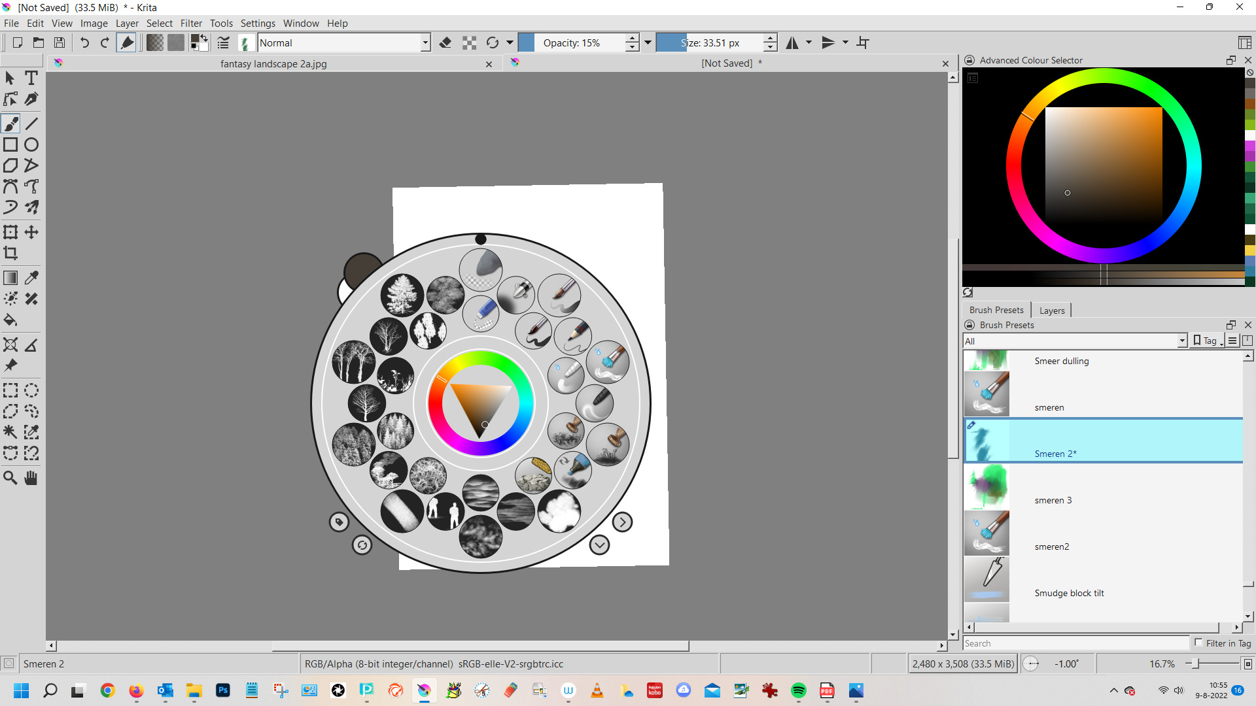Enable the Filter in Tag checkbox
Image resolution: width=1256 pixels, height=706 pixels.
pos(1198,643)
